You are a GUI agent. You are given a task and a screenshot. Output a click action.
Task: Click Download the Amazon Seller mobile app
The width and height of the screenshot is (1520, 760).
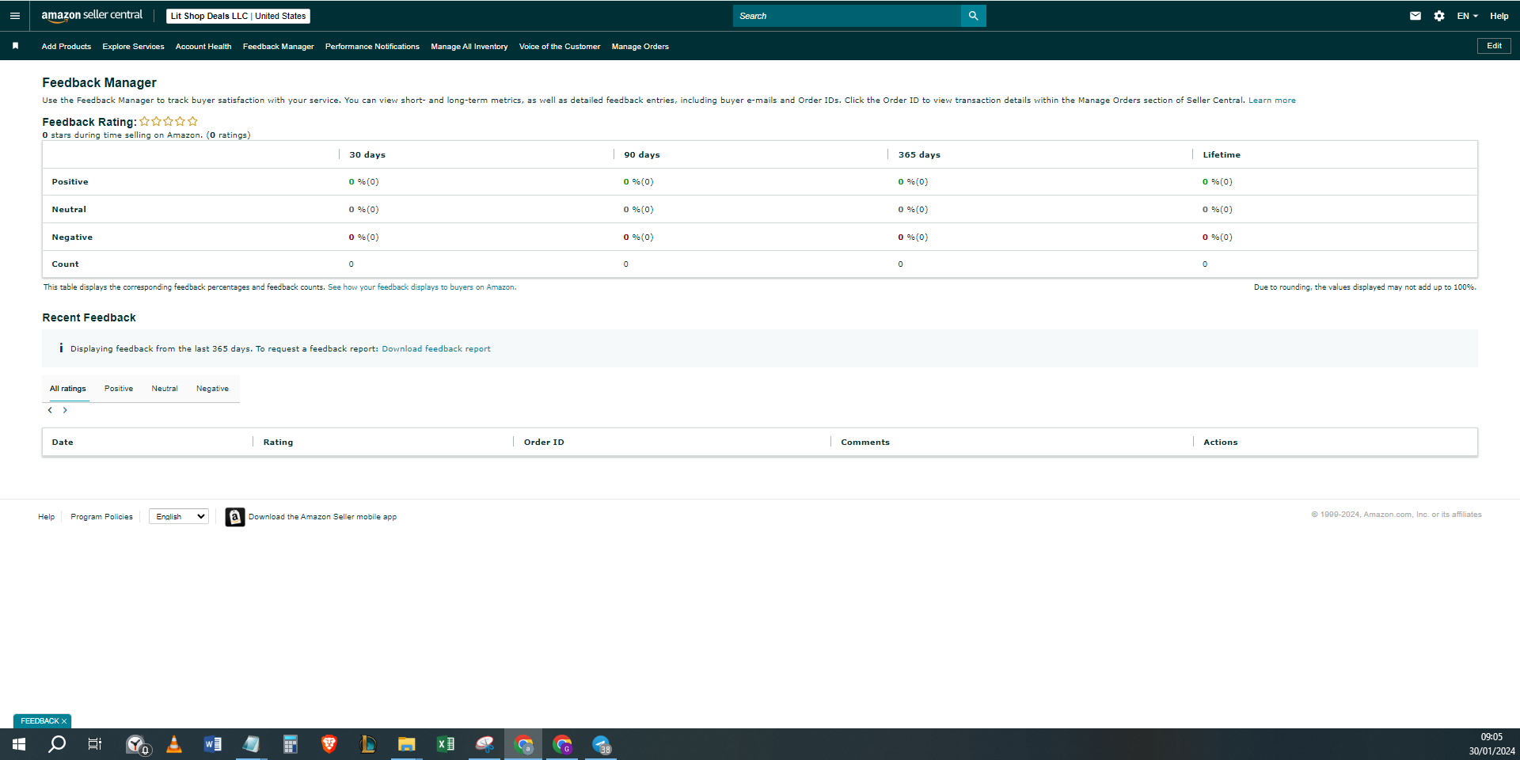(323, 517)
